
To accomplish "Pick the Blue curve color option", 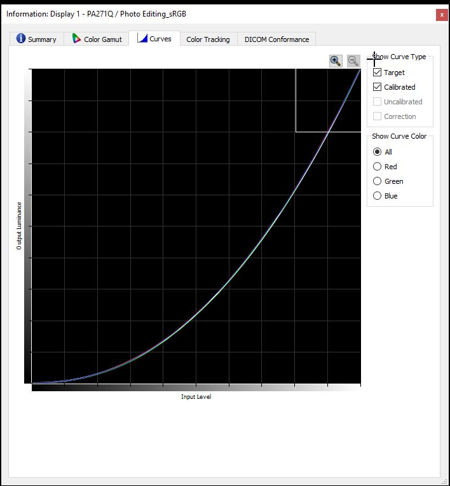I will click(x=377, y=195).
